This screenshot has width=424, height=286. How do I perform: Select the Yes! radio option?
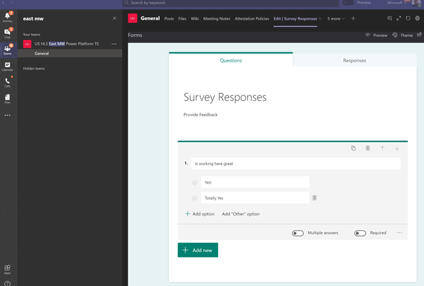click(x=194, y=182)
